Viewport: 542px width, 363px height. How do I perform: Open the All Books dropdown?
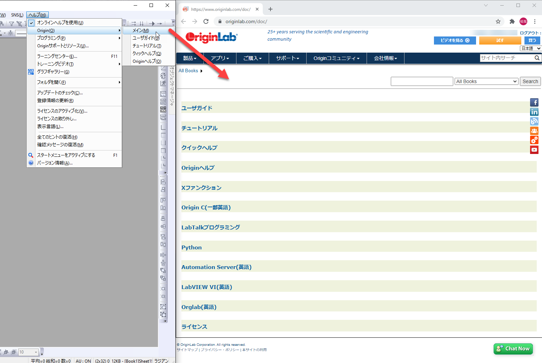pyautogui.click(x=486, y=81)
